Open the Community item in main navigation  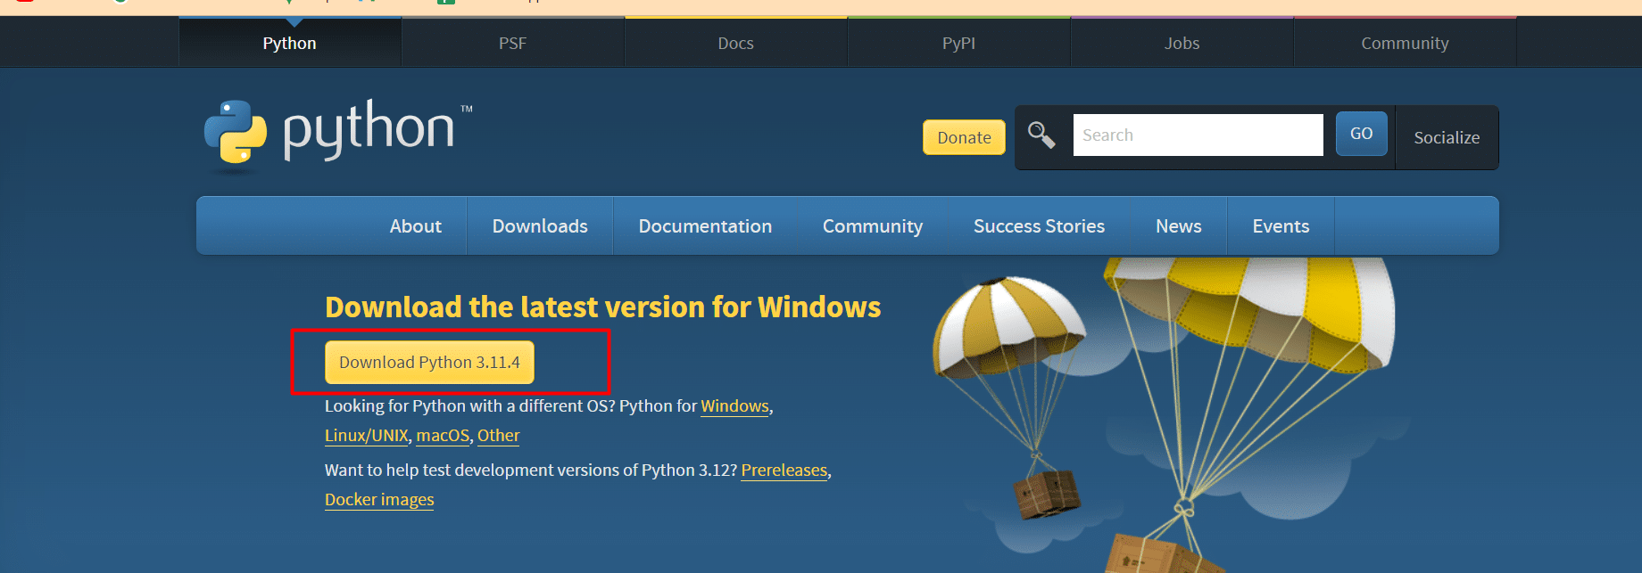click(x=873, y=226)
